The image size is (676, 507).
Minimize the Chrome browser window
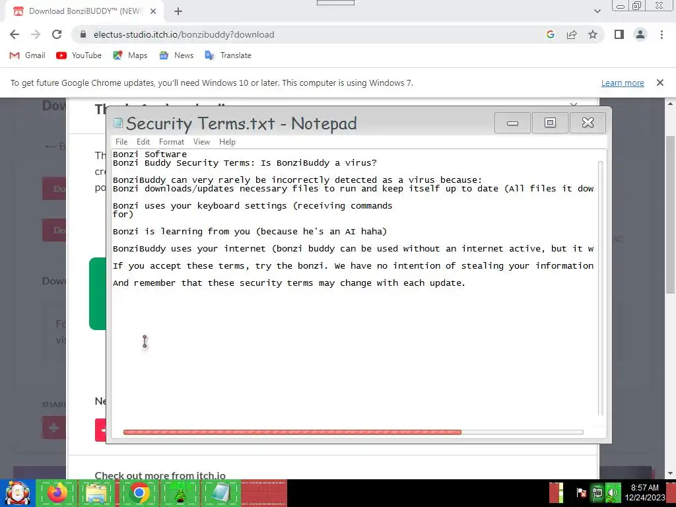(621, 6)
